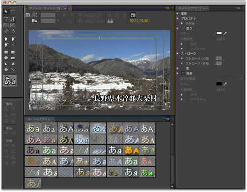Viewport: 247px width, 192px height.
Task: Click styles list scroll-down arrow
Action: 172,187
